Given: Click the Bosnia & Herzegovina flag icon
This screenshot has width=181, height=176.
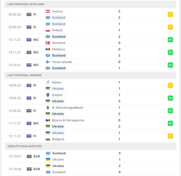Looking at the screenshot, I should [x=48, y=120].
